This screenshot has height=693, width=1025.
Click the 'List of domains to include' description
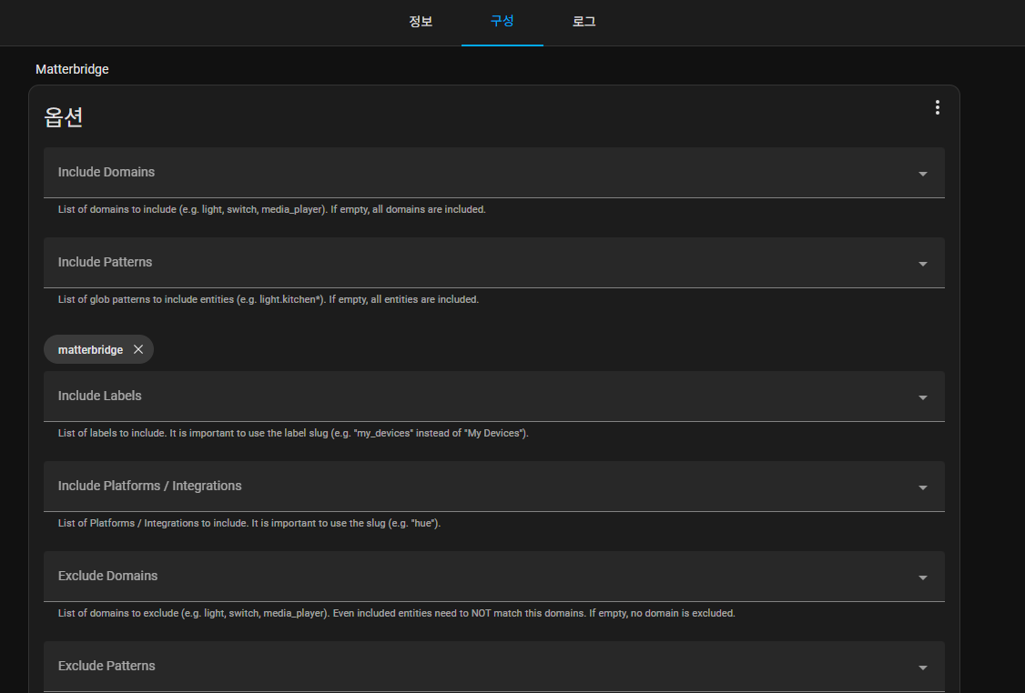pos(271,210)
